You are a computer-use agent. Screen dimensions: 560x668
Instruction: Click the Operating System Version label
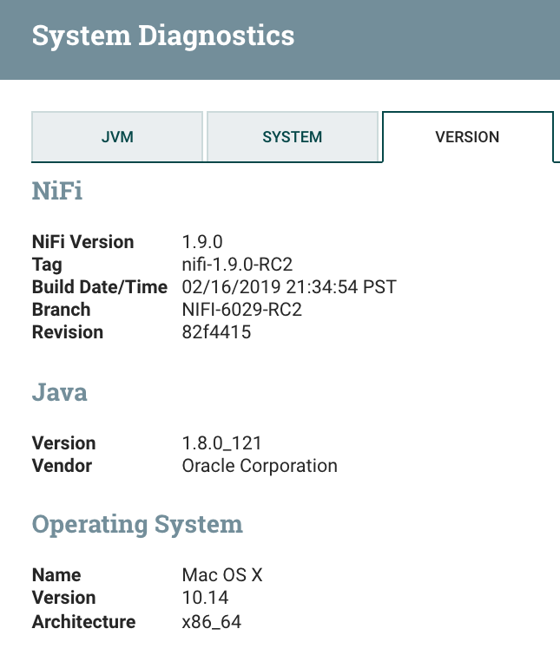pyautogui.click(x=63, y=598)
